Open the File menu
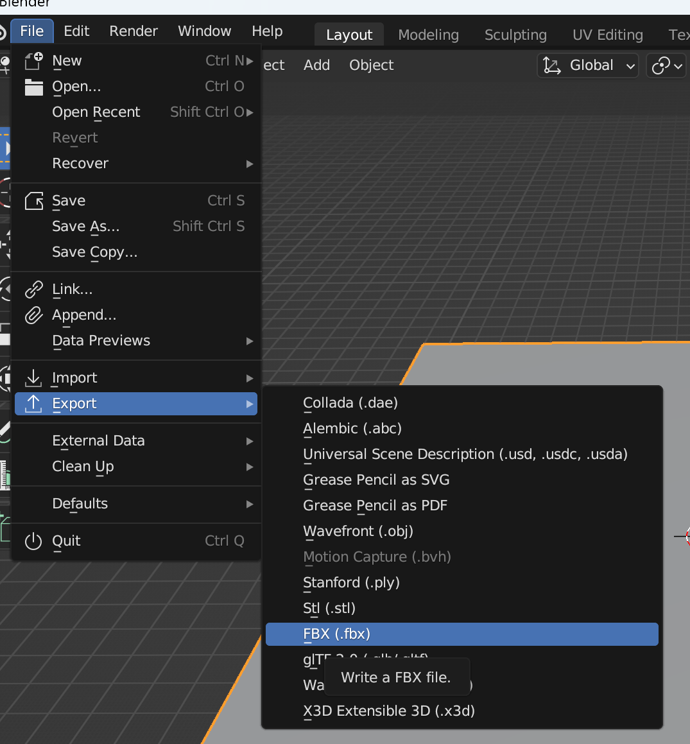 point(32,31)
